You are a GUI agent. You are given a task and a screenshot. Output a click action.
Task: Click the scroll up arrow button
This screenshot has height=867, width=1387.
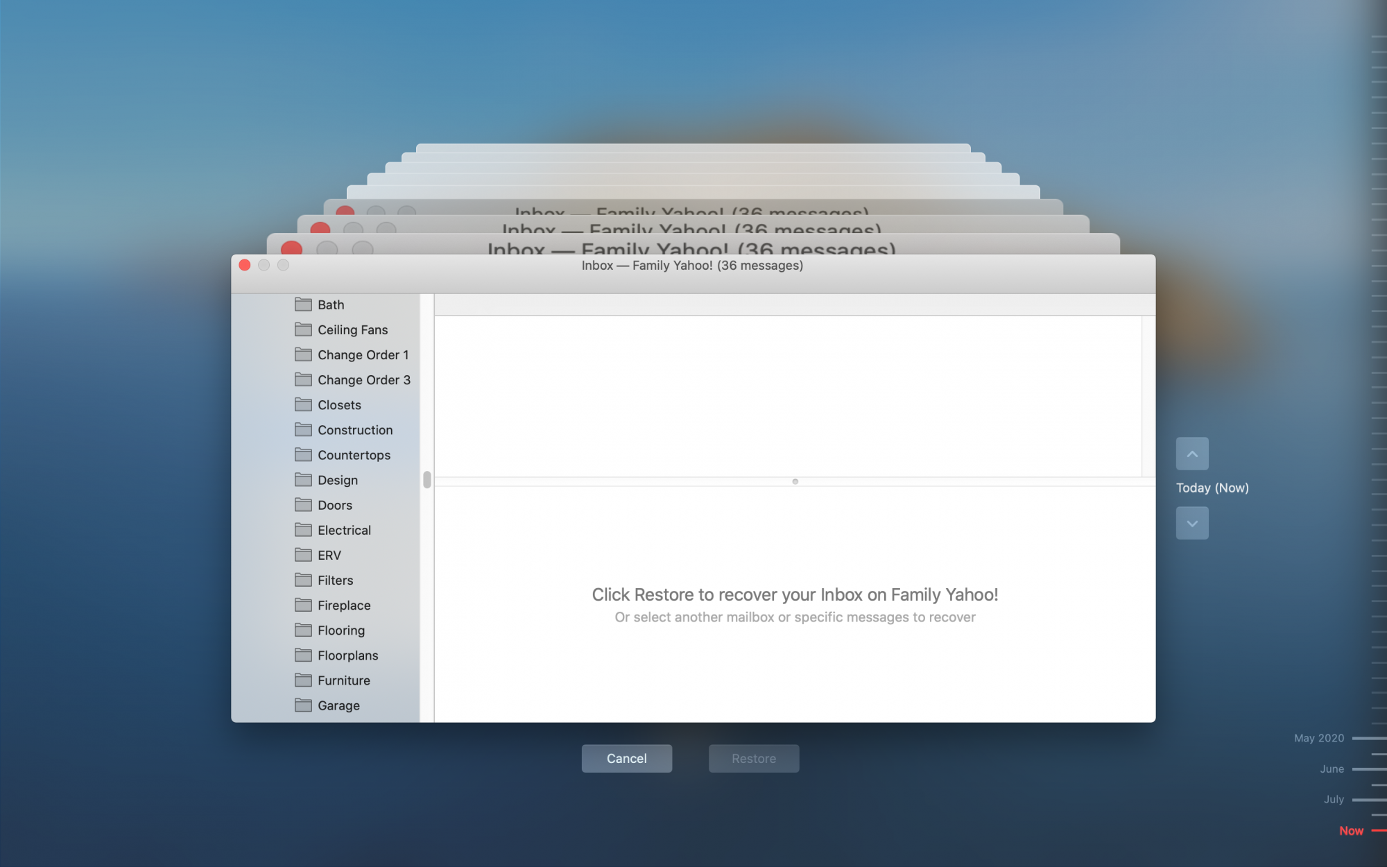pyautogui.click(x=1191, y=454)
